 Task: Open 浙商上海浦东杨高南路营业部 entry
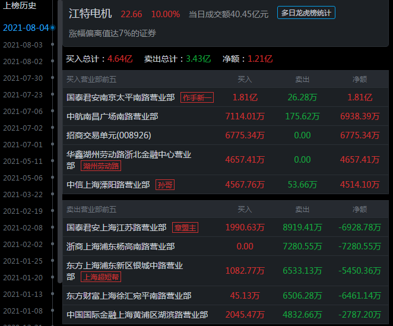pyautogui.click(x=226, y=246)
